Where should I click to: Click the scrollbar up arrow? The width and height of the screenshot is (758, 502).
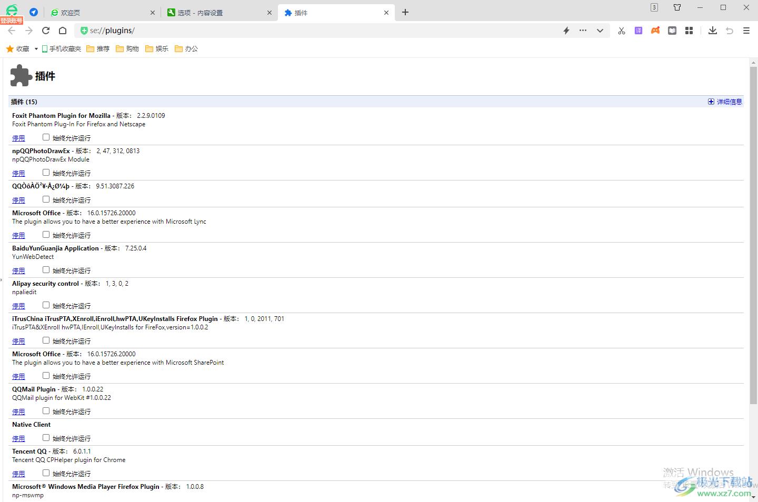[753, 63]
